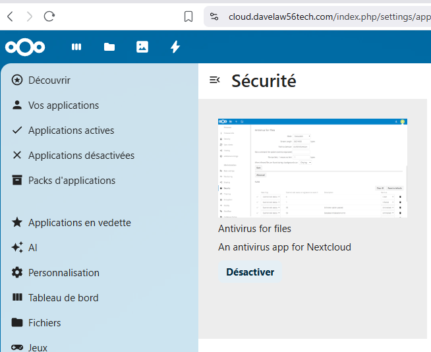Show Applications actives list
431x352 pixels.
(x=71, y=131)
